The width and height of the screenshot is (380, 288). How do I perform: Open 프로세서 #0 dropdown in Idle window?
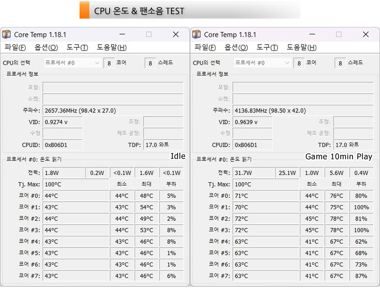pos(73,63)
